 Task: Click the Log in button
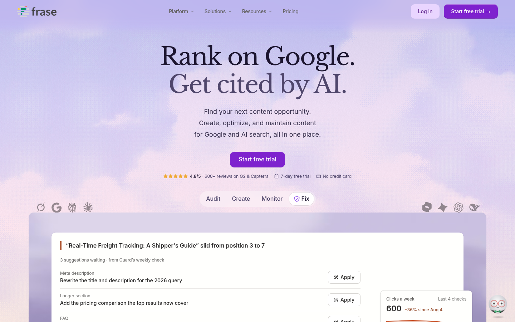pyautogui.click(x=425, y=11)
